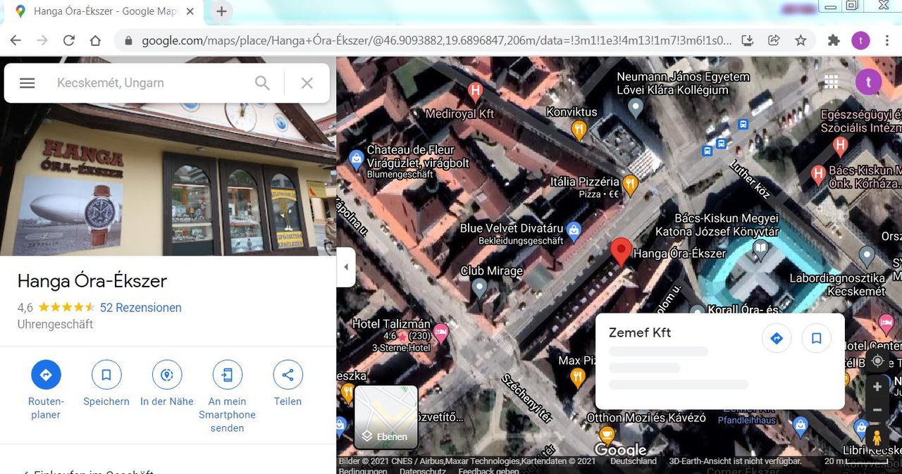902x474 pixels.
Task: Click the install app icon in address bar
Action: (x=748, y=40)
